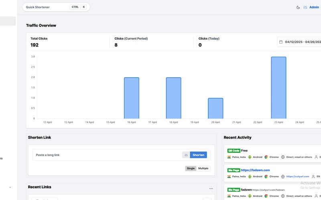
Task: Click the Traffic Overview heading
Action: [x=41, y=26]
